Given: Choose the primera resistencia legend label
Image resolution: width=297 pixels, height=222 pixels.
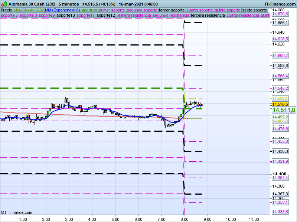Looking at the screenshot, I should tap(134, 16).
